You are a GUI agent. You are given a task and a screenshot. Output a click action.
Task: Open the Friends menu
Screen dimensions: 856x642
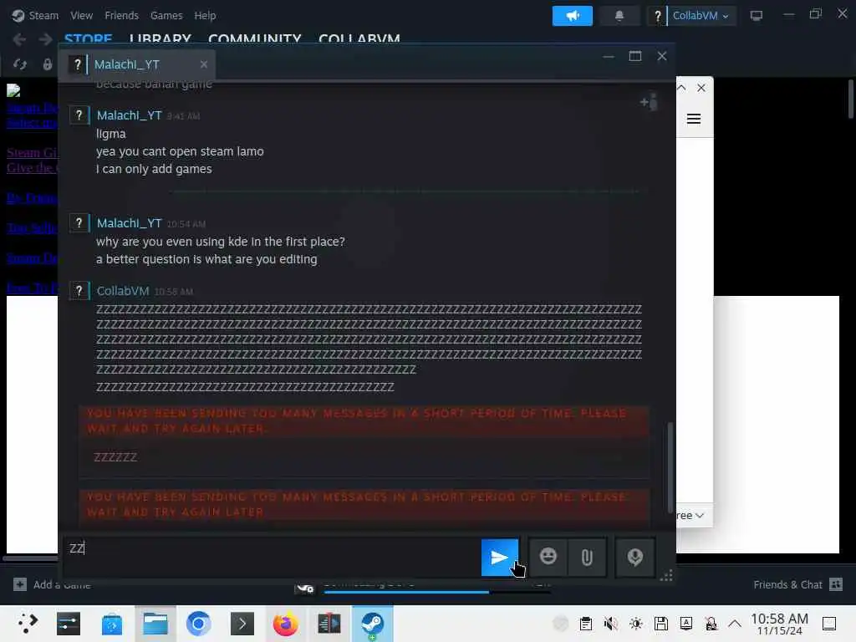[122, 16]
